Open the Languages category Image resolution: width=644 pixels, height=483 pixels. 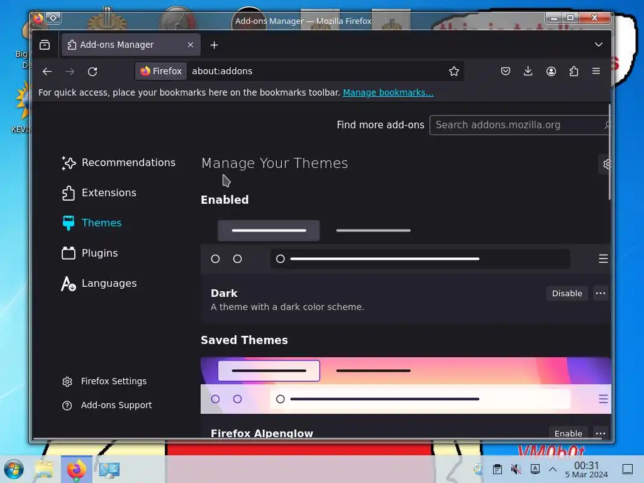(x=99, y=284)
